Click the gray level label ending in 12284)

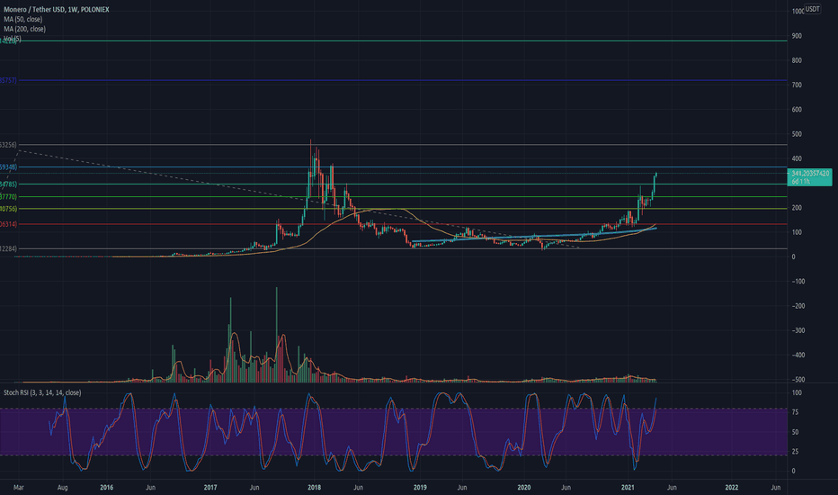(9, 248)
